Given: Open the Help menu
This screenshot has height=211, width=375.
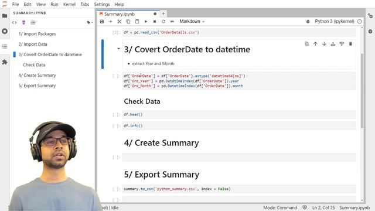Looking at the screenshot, I should [120, 4].
